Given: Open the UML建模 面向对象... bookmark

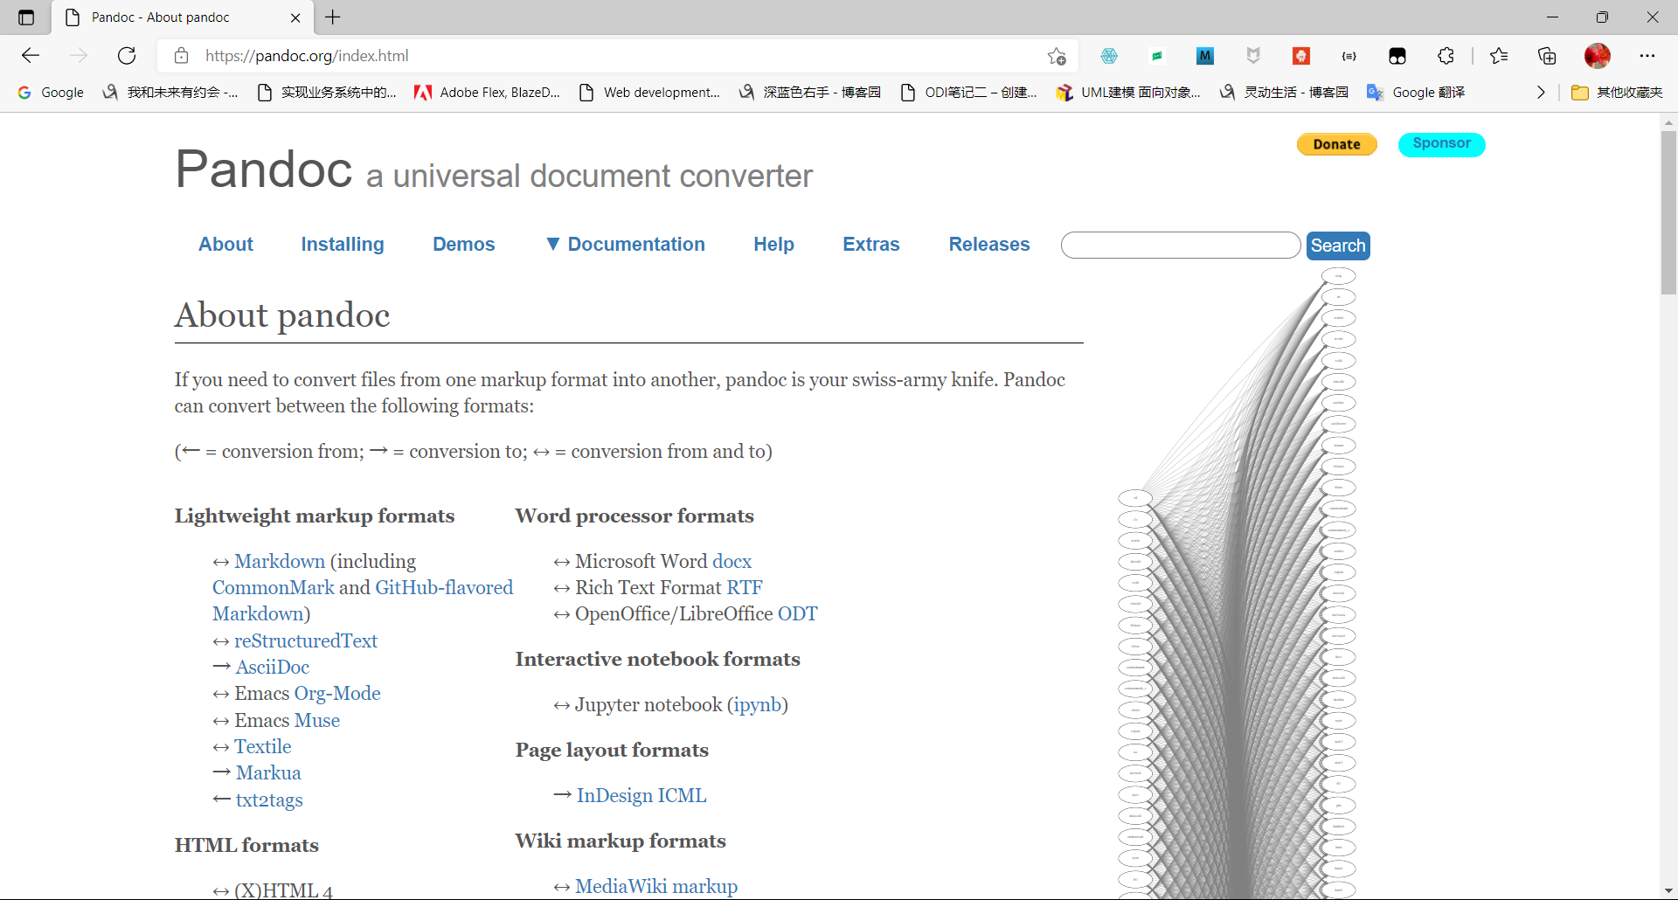Looking at the screenshot, I should 1128,93.
